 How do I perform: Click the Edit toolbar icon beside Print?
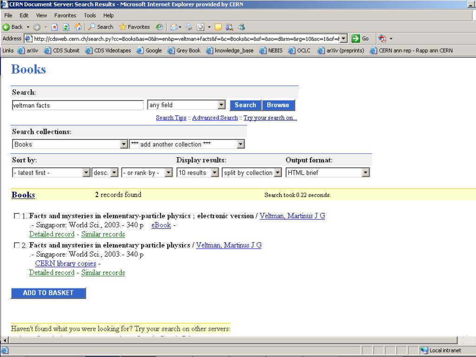click(x=200, y=27)
